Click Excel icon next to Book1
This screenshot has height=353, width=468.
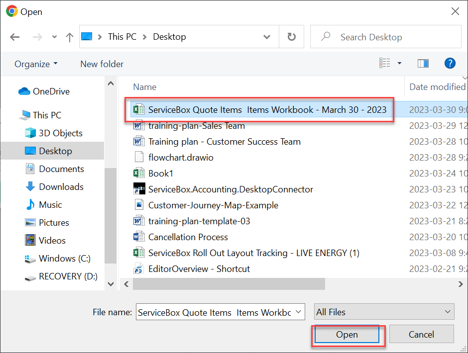[139, 173]
